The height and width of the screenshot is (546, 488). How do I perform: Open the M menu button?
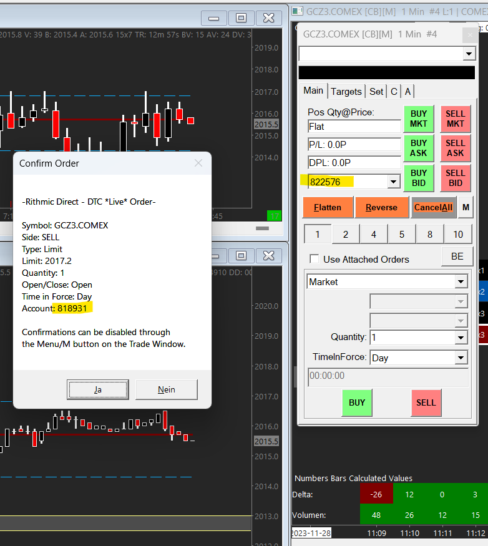466,208
